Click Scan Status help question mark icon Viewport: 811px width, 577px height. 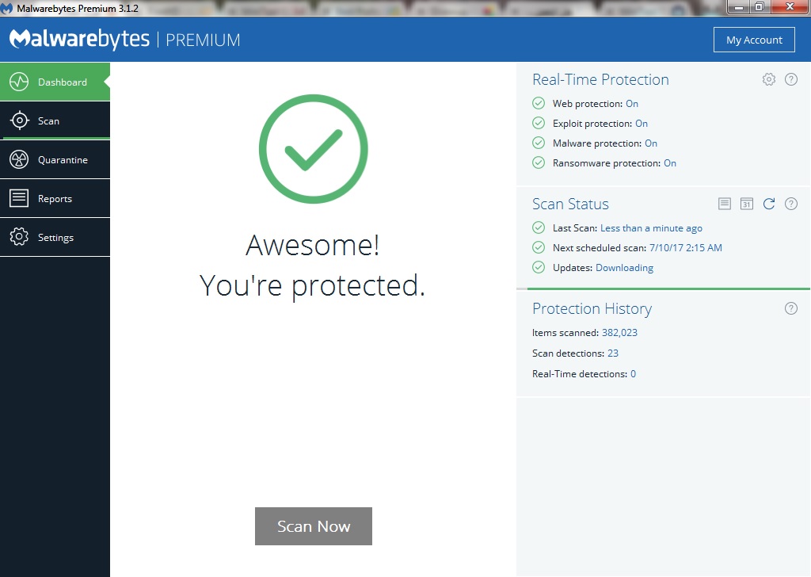tap(790, 204)
